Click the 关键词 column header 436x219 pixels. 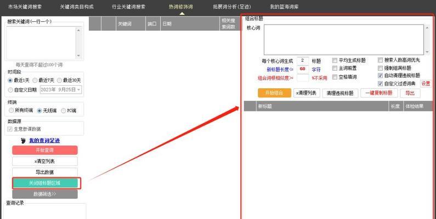(x=131, y=24)
